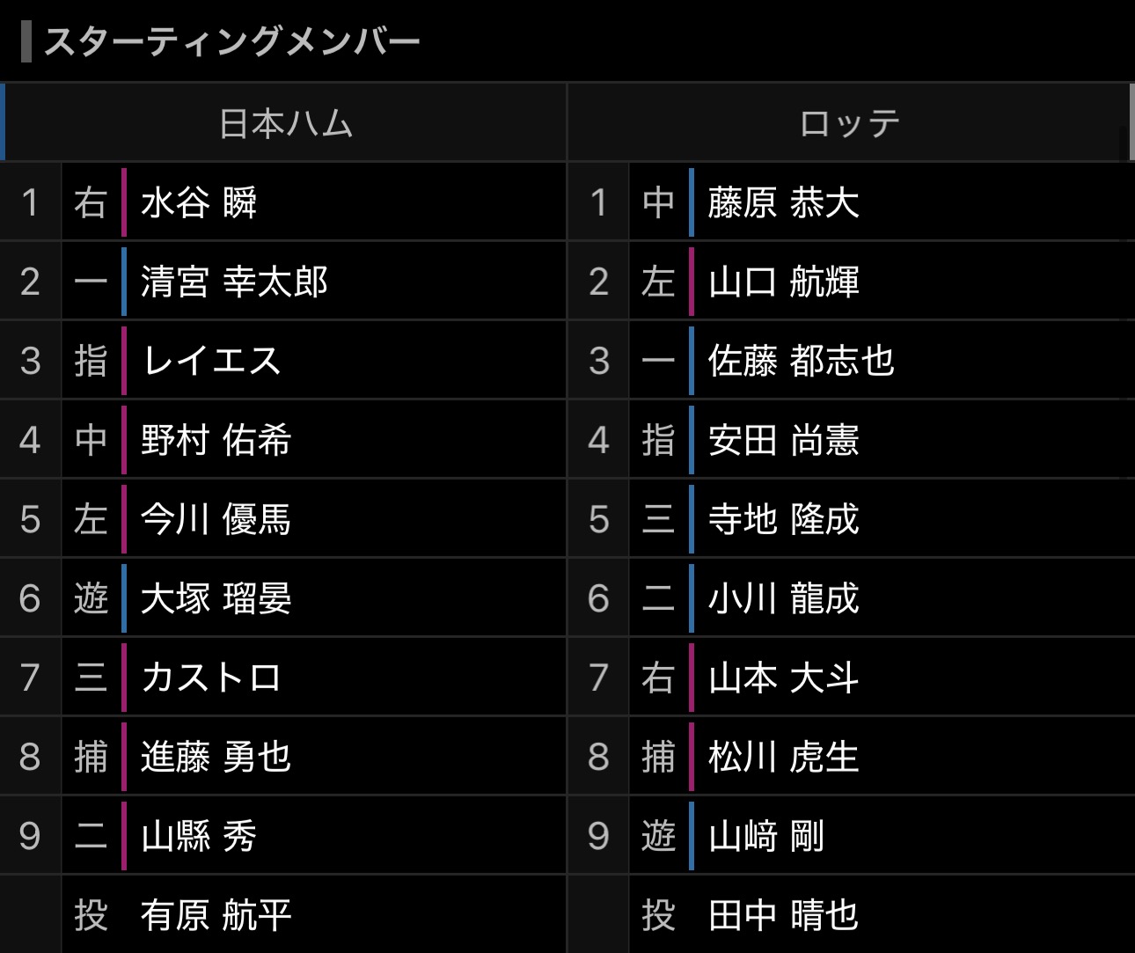This screenshot has height=953, width=1135.
Task: Open 野村 佑希 player details
Action: 216,440
